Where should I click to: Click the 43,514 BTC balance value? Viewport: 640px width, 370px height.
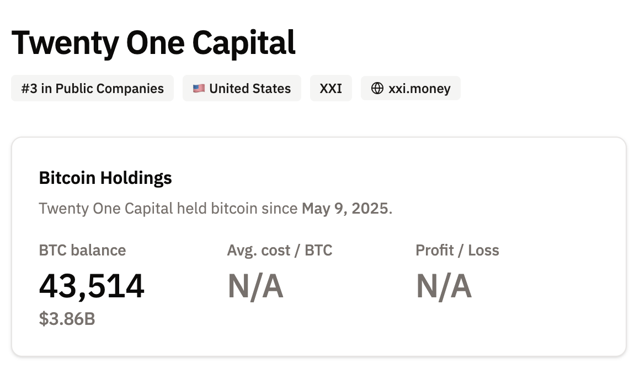point(92,286)
